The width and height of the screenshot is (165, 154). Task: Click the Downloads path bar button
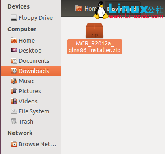tap(123, 9)
